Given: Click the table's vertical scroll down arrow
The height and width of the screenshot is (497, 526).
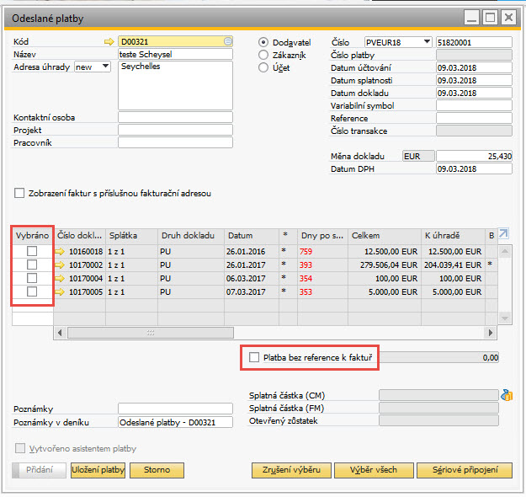Looking at the screenshot, I should click(x=505, y=318).
